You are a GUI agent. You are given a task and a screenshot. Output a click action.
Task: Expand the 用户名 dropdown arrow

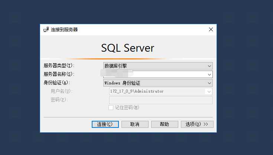click(x=209, y=91)
